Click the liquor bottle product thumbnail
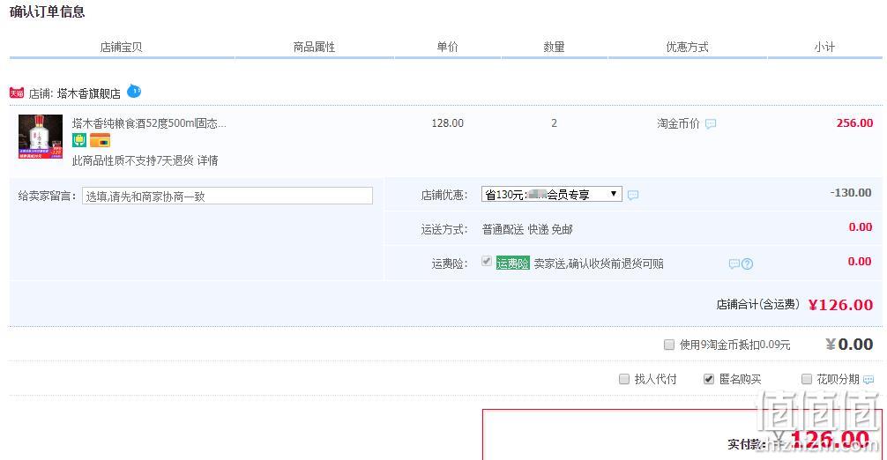The image size is (887, 460). pyautogui.click(x=41, y=137)
